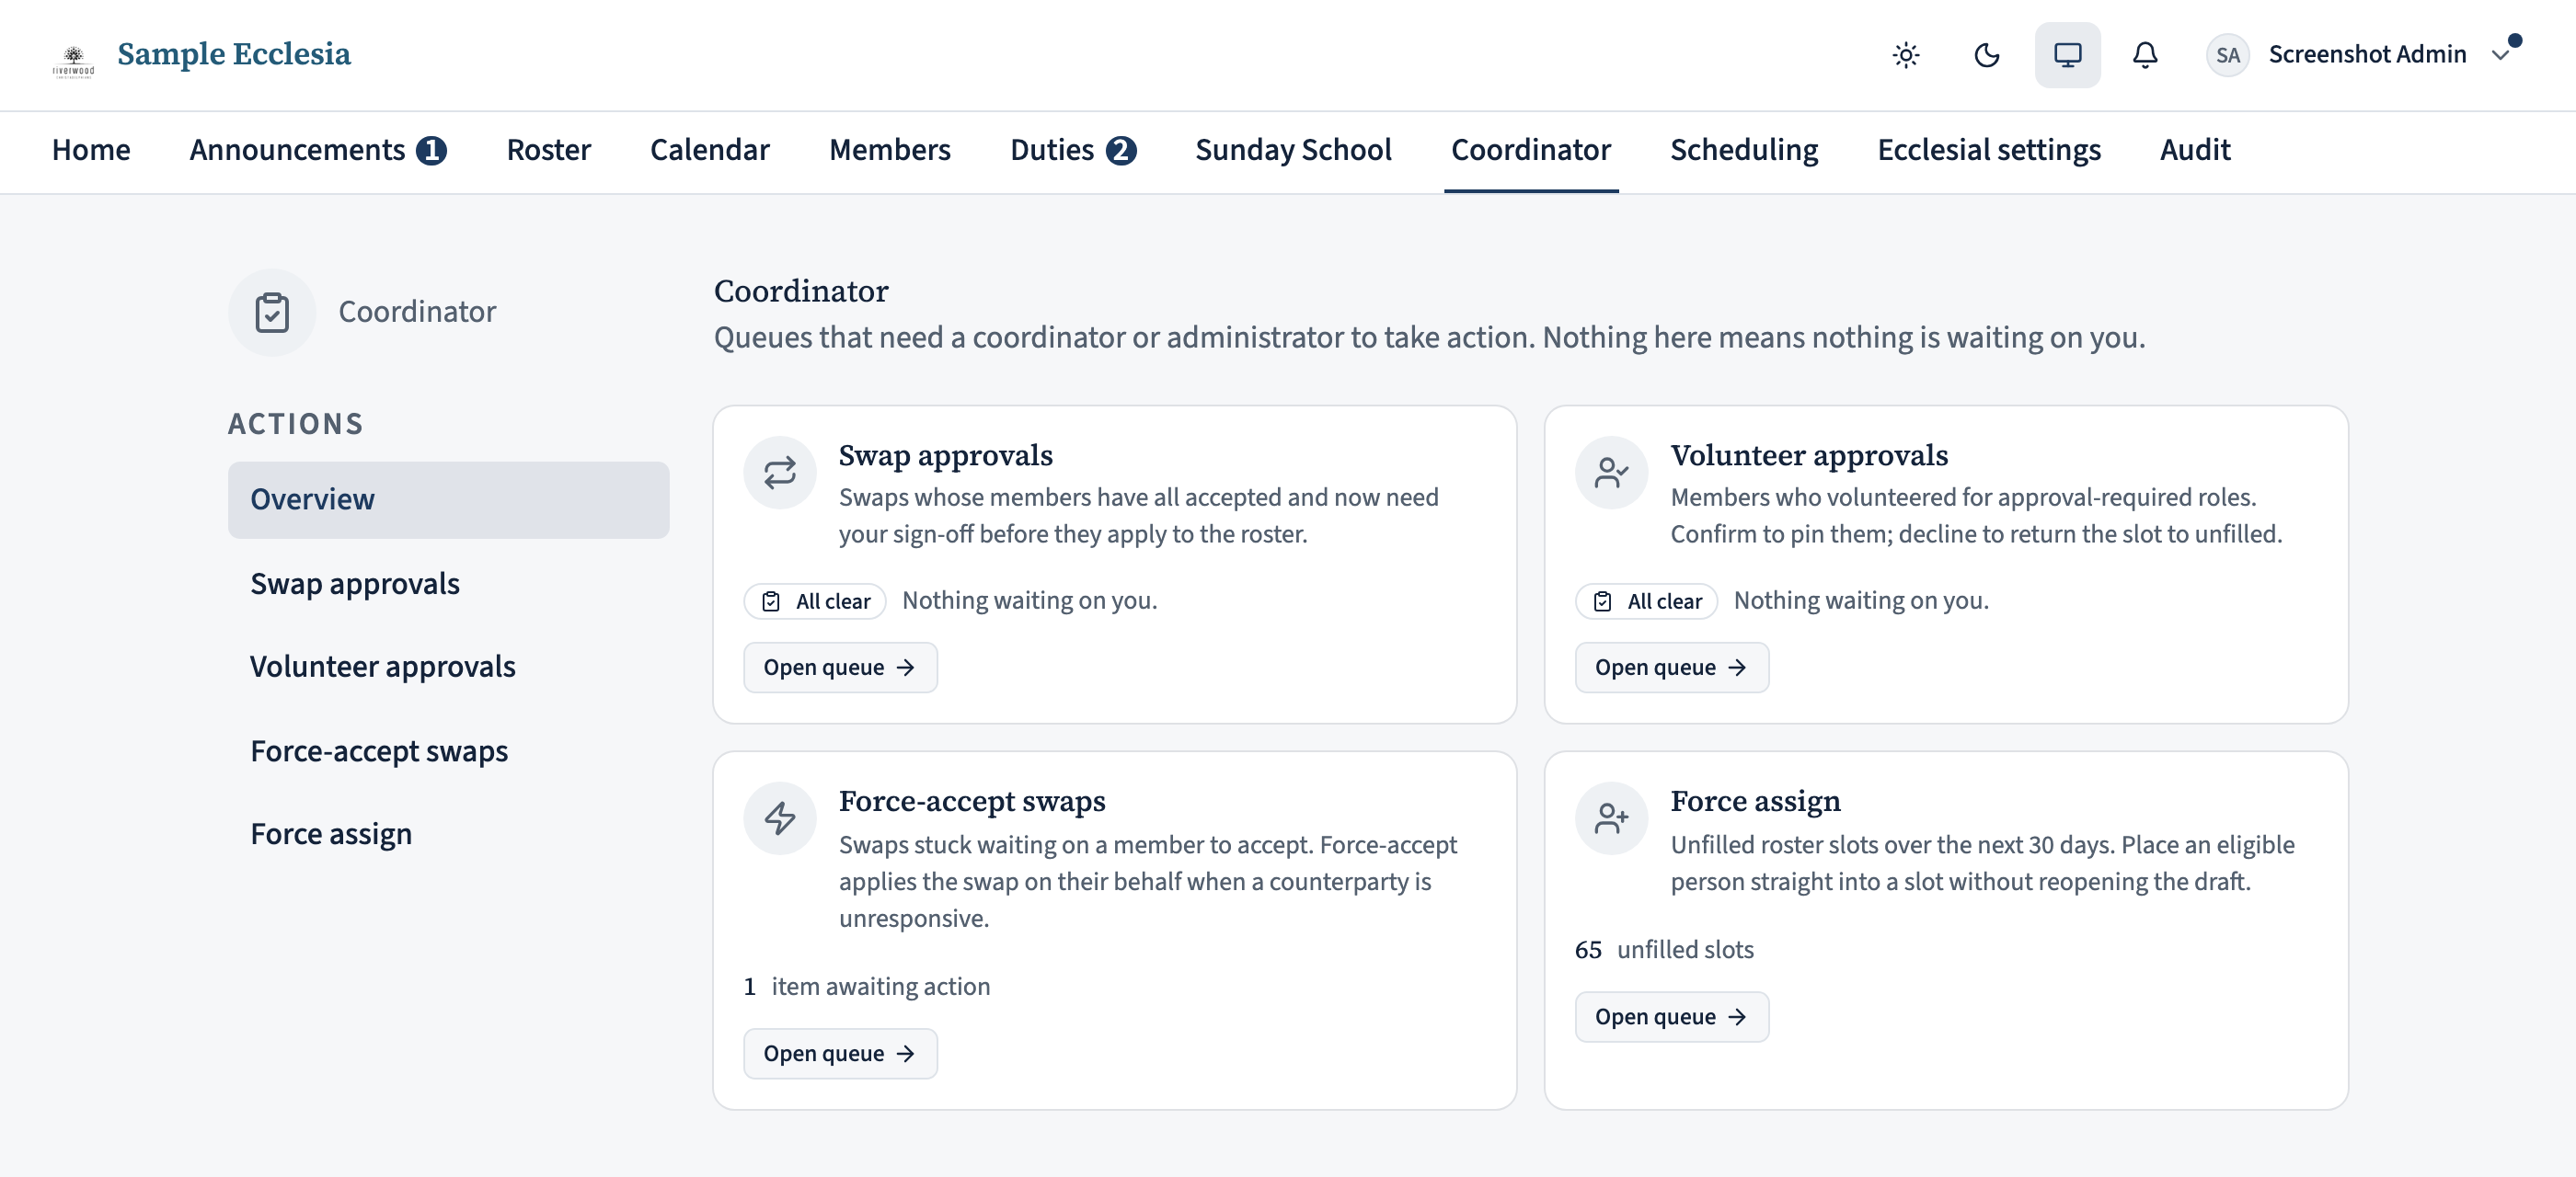Open the Scheduling tab

(1743, 150)
